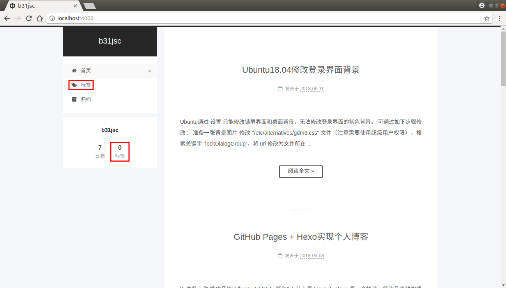506x288 pixels.
Task: Open the 标签 menu item
Action: click(x=110, y=85)
